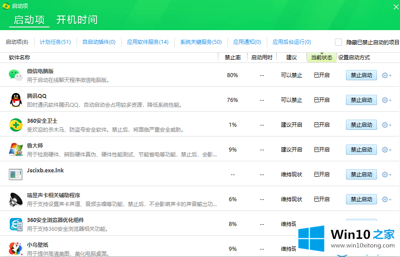
Task: Open the 应用通知(0) sub-tab
Action: coord(247,42)
